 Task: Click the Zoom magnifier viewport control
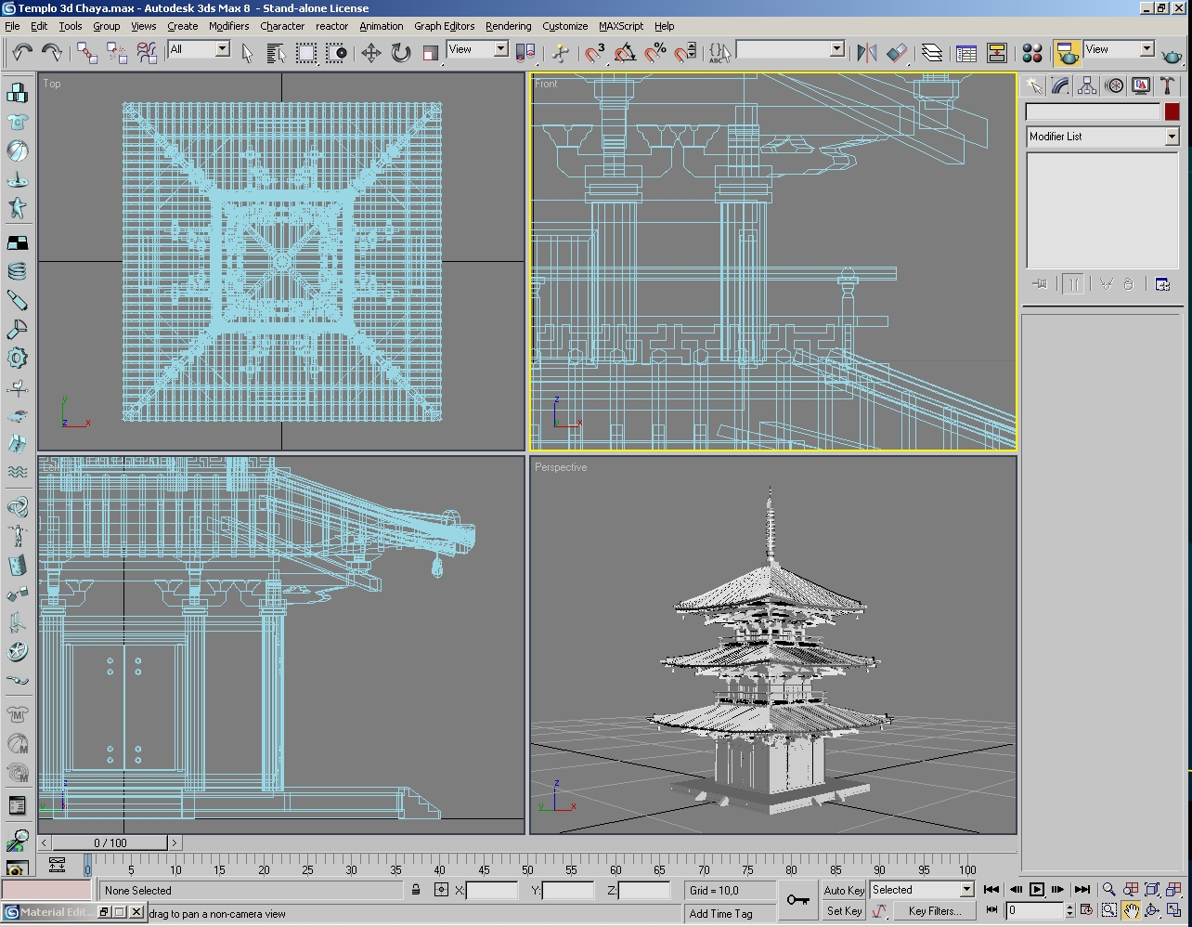[x=1108, y=890]
